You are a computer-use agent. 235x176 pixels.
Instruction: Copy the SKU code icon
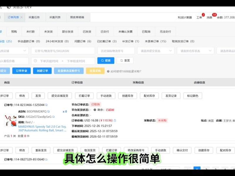53,117
